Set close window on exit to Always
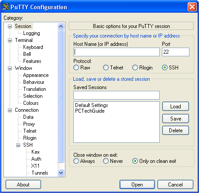Screen dimensions: 199x193 click(x=76, y=161)
